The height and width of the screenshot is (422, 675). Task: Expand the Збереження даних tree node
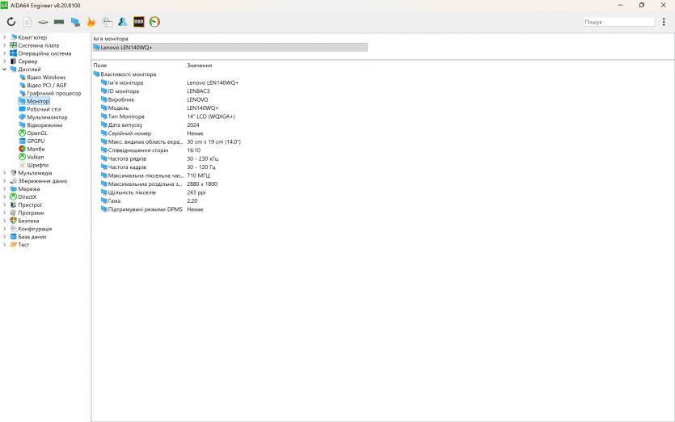[4, 181]
